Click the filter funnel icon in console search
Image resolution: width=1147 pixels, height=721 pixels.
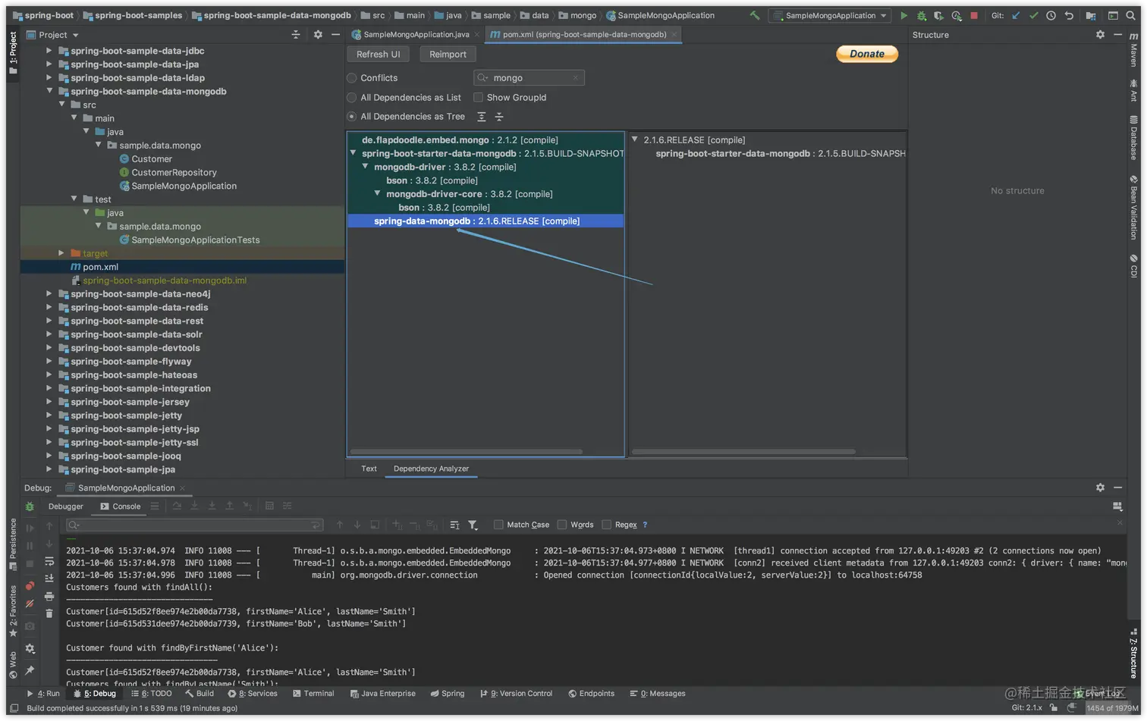(x=473, y=525)
